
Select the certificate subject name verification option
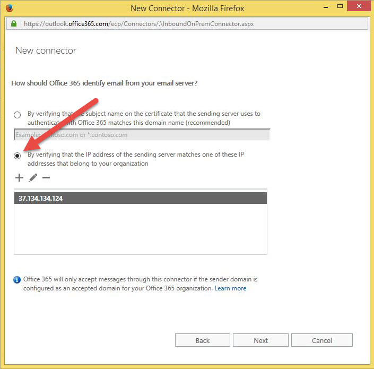tap(17, 115)
